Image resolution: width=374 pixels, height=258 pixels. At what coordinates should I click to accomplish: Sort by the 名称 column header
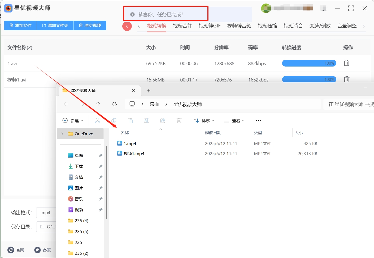tap(125, 133)
